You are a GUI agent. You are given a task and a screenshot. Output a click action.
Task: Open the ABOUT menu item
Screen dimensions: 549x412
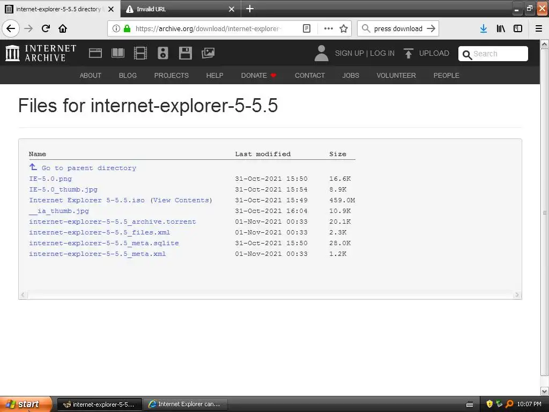click(x=90, y=75)
